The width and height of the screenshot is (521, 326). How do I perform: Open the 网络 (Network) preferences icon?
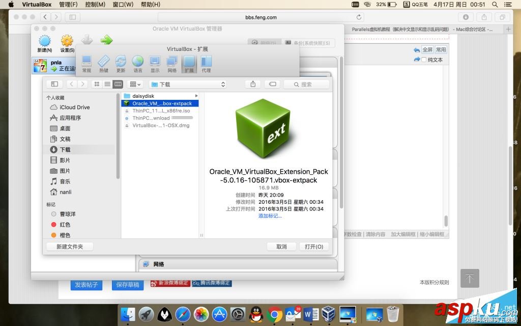point(172,64)
